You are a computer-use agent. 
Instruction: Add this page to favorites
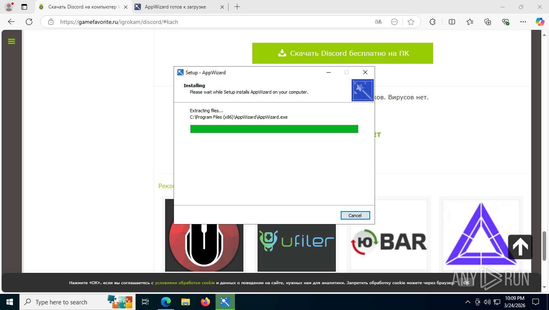point(411,22)
